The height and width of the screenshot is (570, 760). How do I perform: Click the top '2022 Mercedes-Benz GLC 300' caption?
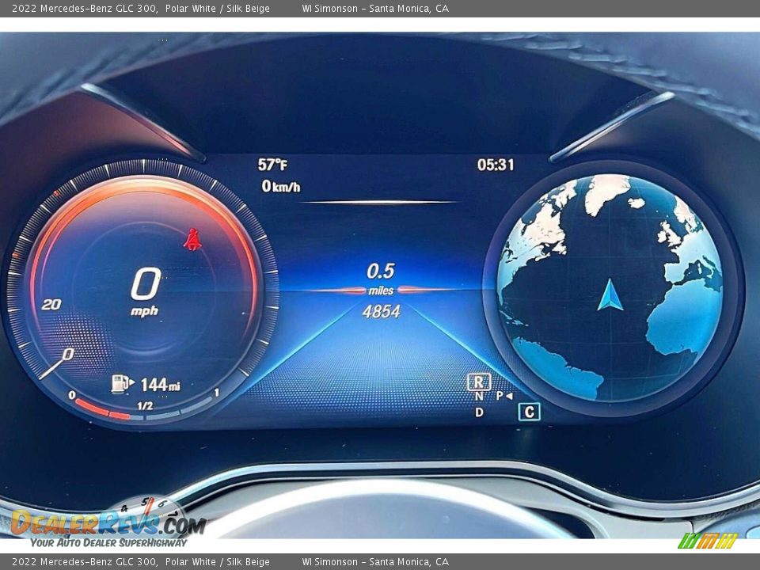coord(85,8)
